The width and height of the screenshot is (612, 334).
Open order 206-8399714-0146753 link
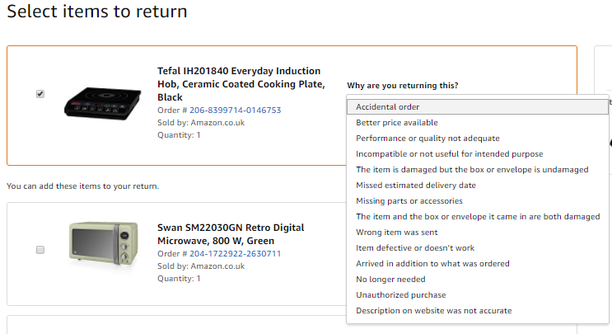[x=236, y=111]
